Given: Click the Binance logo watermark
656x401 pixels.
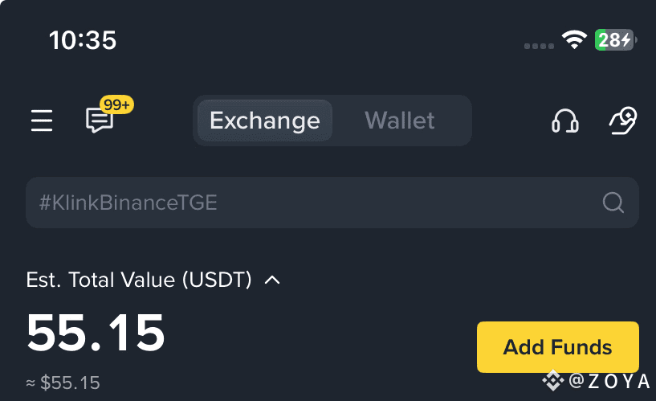Looking at the screenshot, I should pyautogui.click(x=552, y=379).
